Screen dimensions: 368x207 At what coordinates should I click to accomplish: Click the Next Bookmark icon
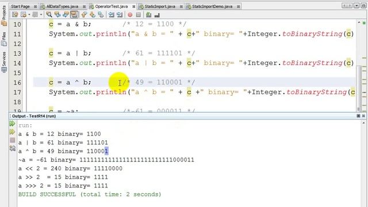click(93, 15)
